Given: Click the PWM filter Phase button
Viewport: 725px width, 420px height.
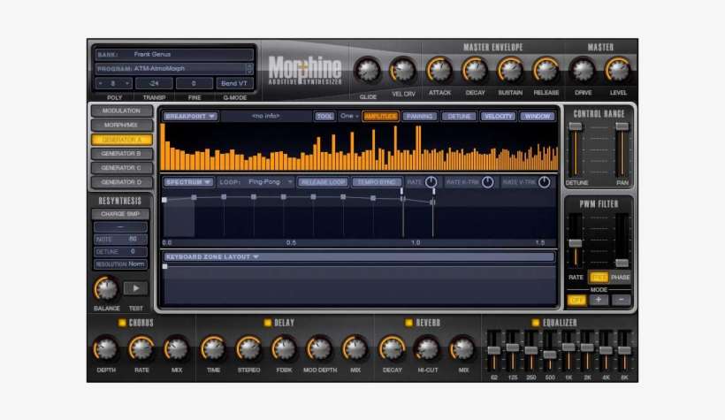Looking at the screenshot, I should tap(620, 278).
